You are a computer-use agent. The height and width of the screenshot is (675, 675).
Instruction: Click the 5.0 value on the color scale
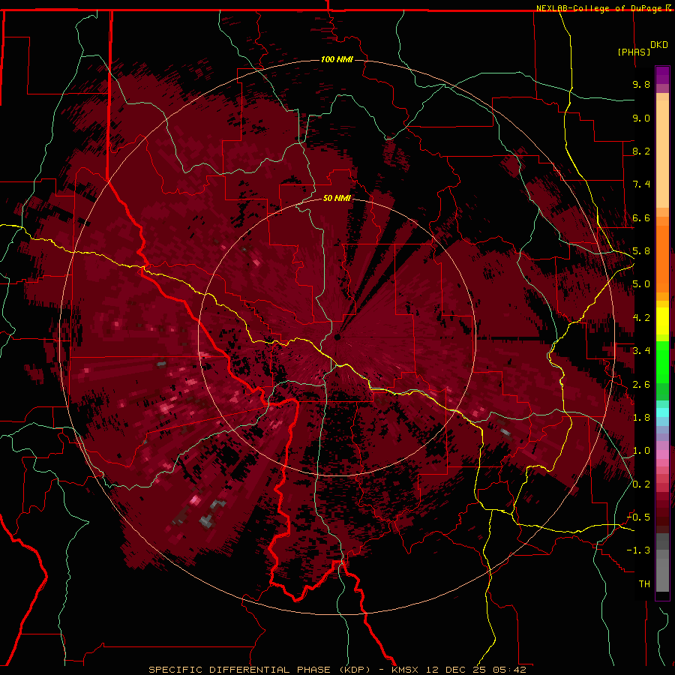(x=641, y=284)
